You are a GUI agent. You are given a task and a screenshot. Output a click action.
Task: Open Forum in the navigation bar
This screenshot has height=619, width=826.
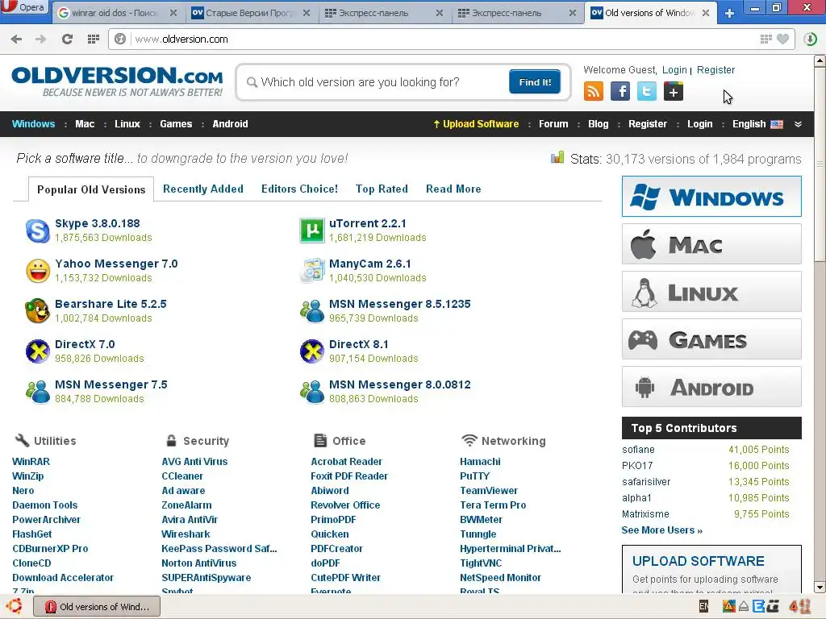(553, 124)
